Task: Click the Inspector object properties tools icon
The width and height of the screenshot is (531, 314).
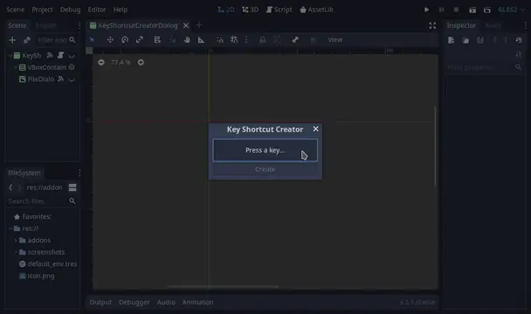Action: click(x=519, y=54)
